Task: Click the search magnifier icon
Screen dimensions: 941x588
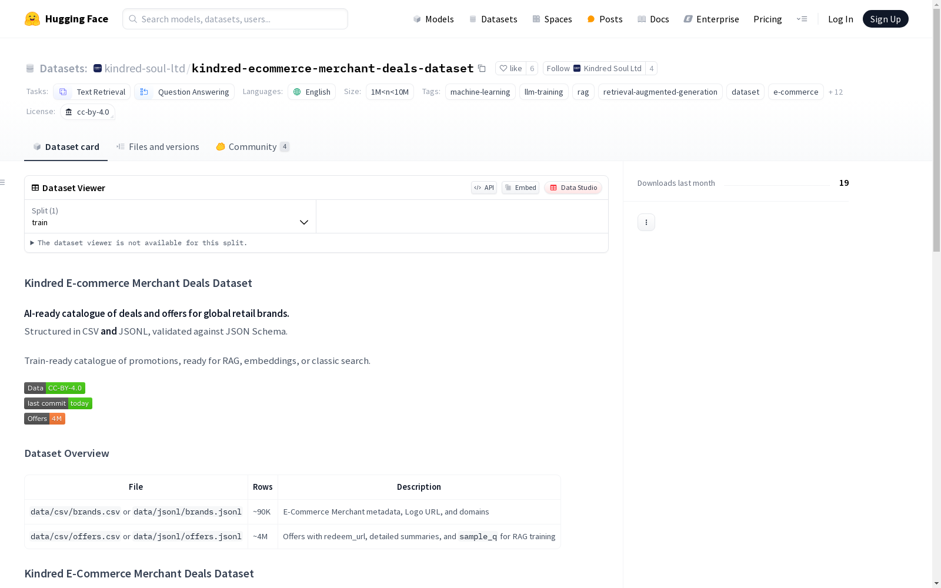Action: coord(134,19)
